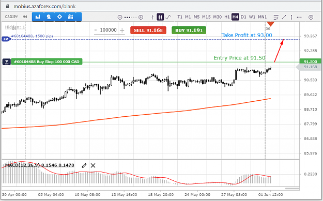This screenshot has width=323, height=201.
Task: Zoom in the chart with plus magnifier
Action: tap(141, 17)
